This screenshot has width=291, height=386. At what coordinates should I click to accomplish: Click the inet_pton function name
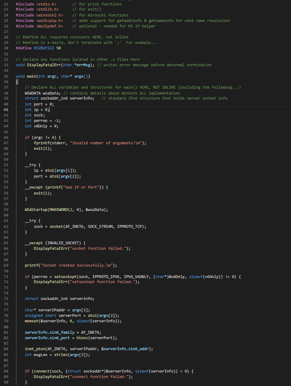point(35,349)
